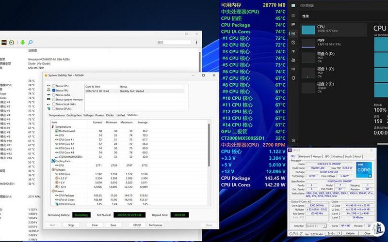Click the statistics list vertical scrollbar
Screen dimensions: 388x242
(209, 145)
